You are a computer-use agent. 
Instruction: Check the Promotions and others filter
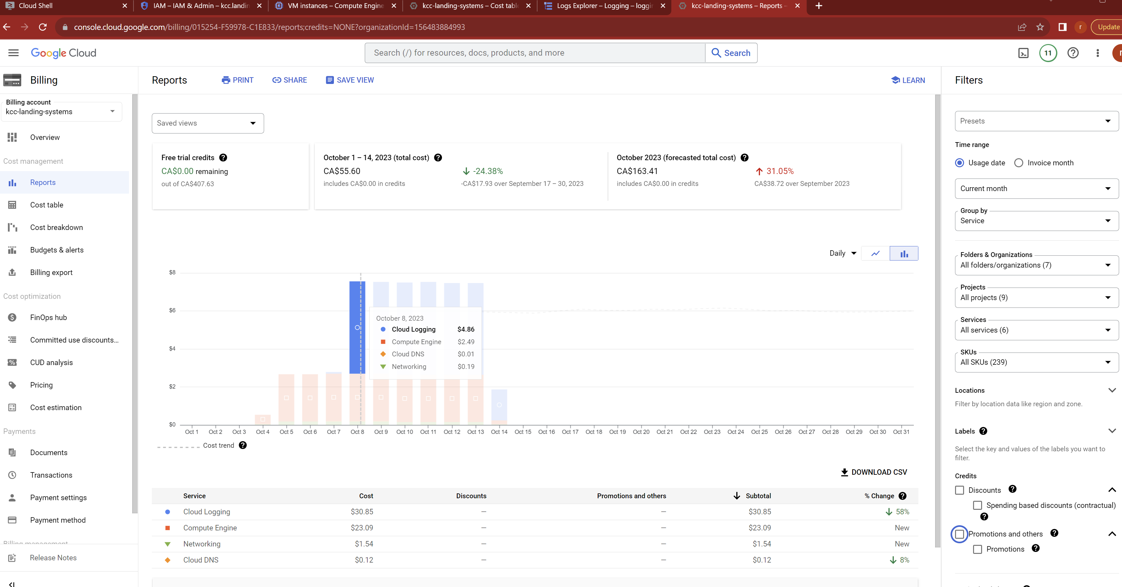960,534
